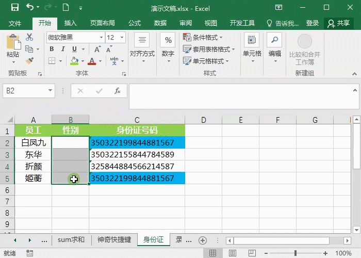Decrease font size with the small A icon
The image size is (361, 258).
pos(109,49)
